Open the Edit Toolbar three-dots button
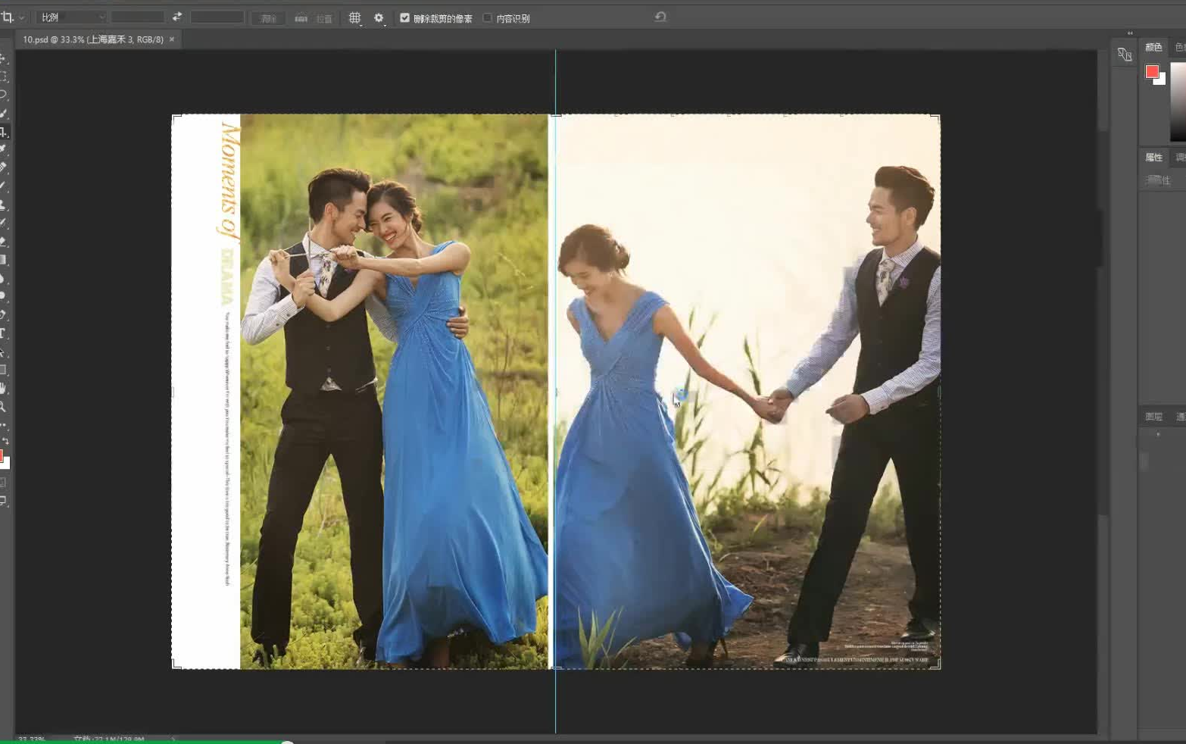Viewport: 1186px width, 744px height. pos(4,425)
